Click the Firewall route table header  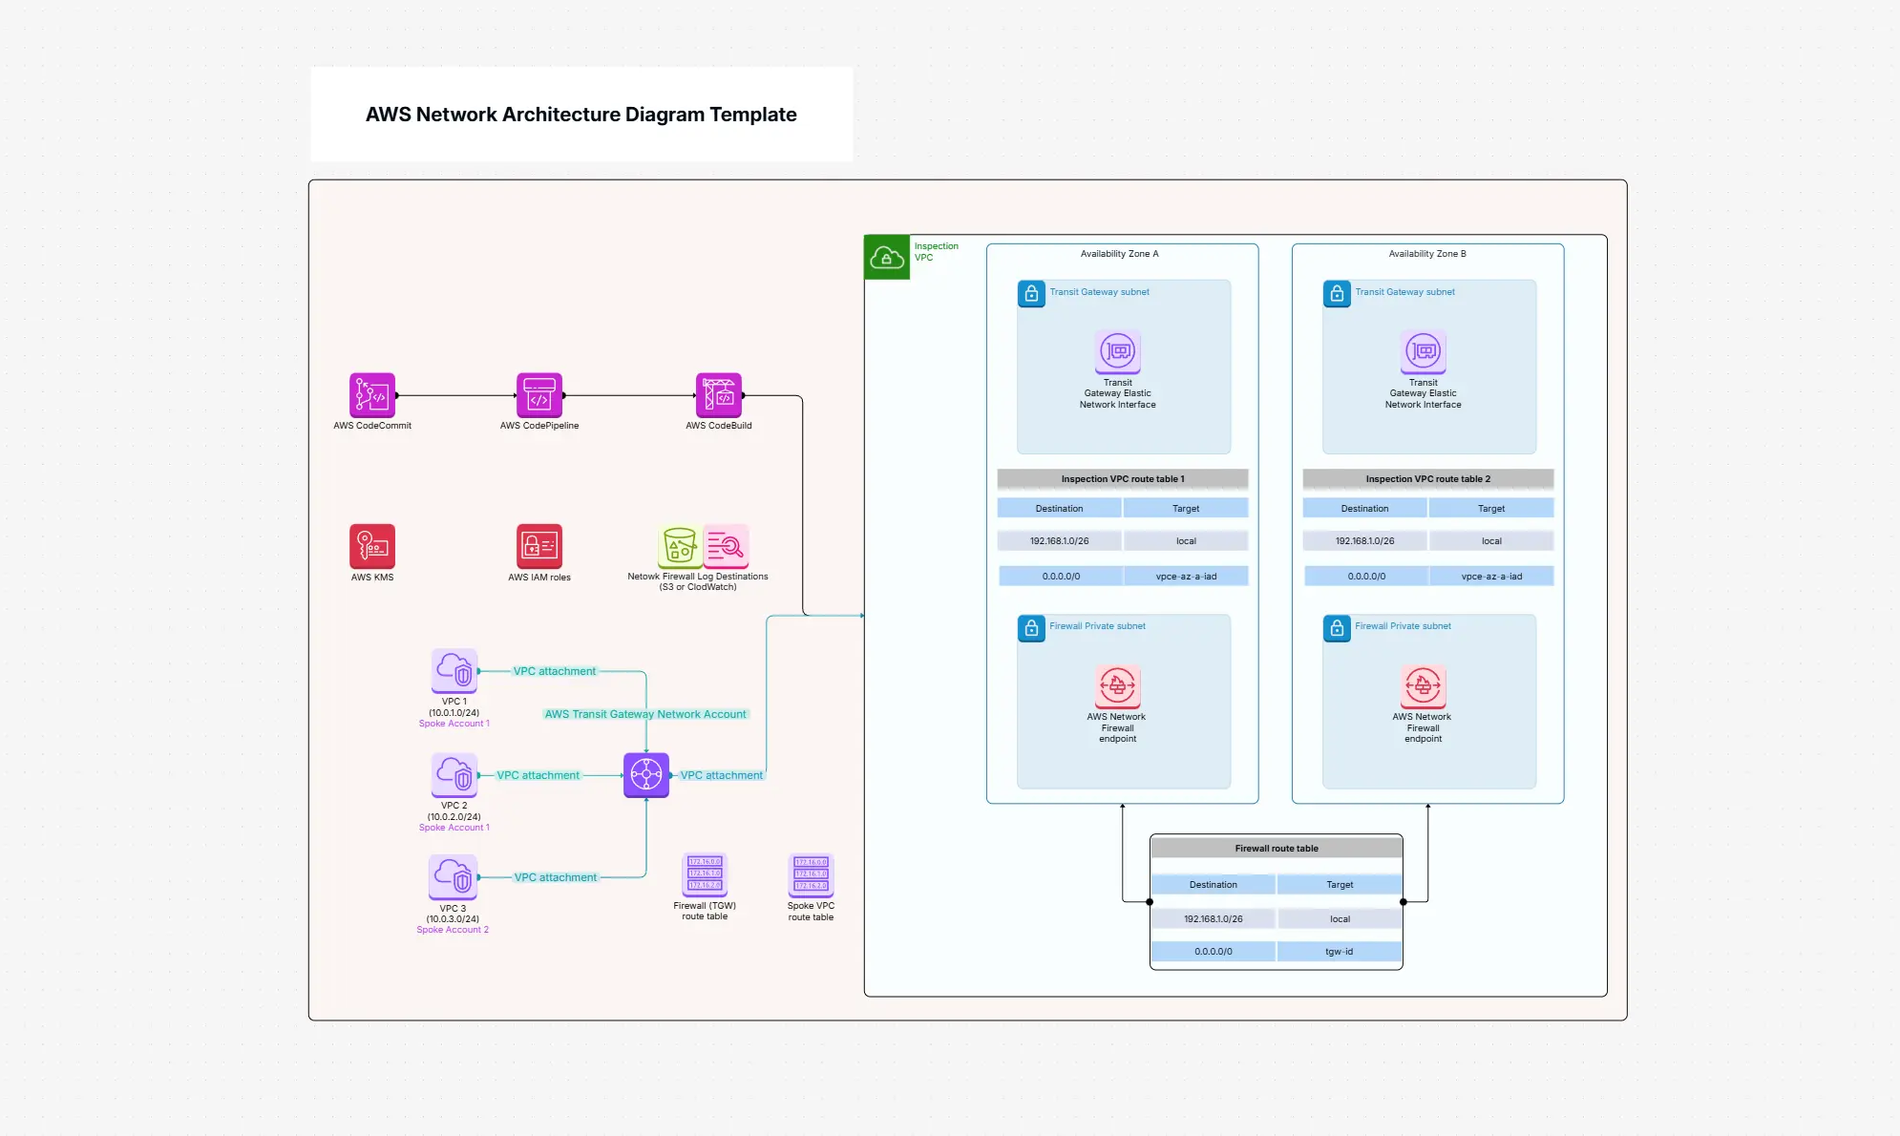pyautogui.click(x=1277, y=848)
